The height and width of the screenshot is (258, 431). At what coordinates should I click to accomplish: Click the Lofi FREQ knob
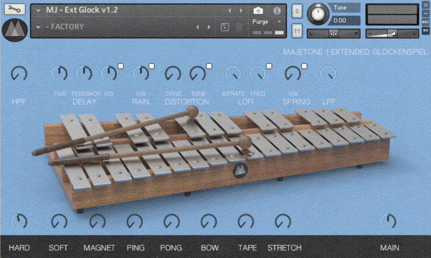coord(258,74)
